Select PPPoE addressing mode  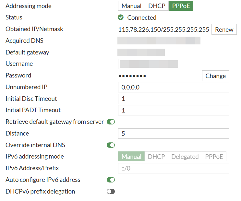tap(181, 6)
